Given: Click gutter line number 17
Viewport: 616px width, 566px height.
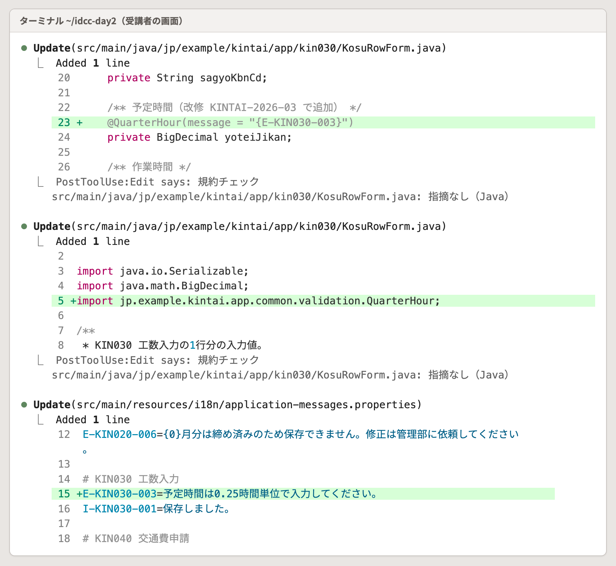Looking at the screenshot, I should 64,524.
